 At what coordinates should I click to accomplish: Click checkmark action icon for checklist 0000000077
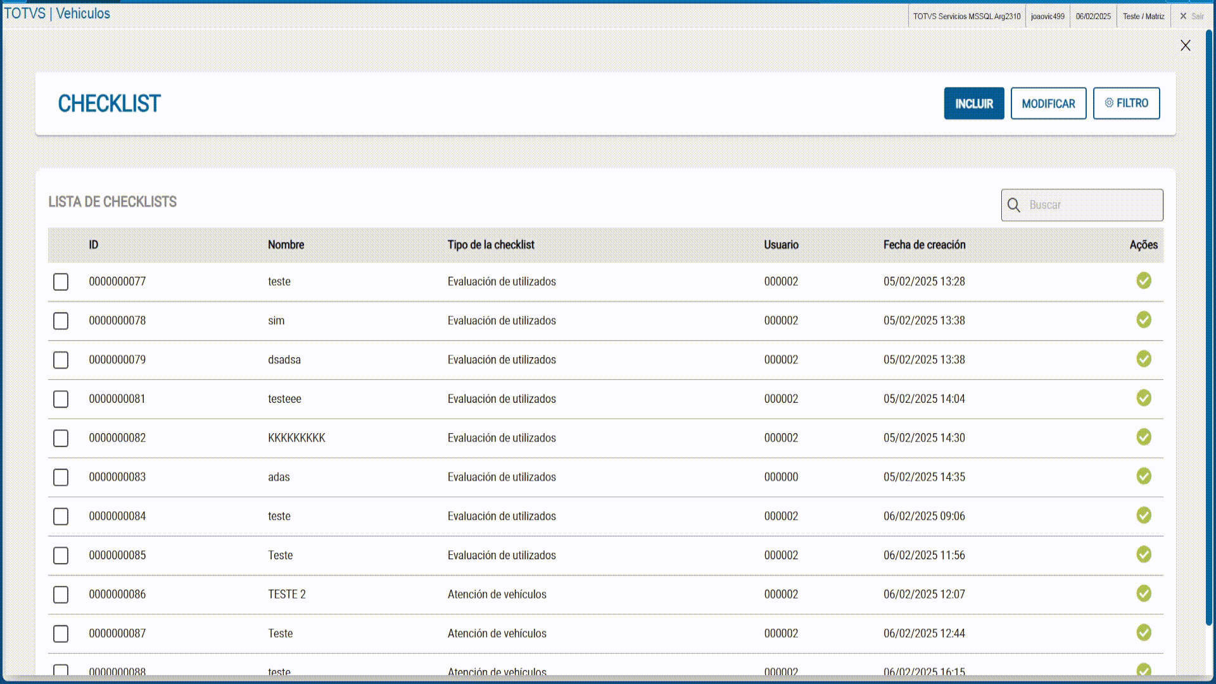pos(1143,281)
